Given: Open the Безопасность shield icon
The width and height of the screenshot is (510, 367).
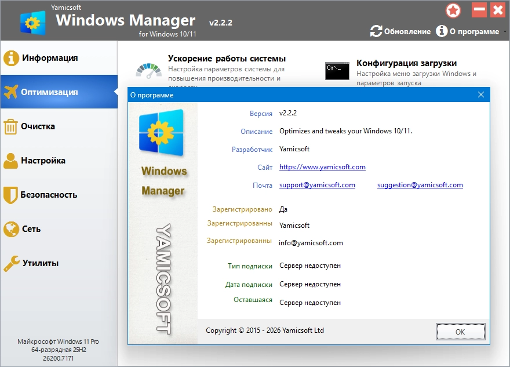Looking at the screenshot, I should [10, 195].
